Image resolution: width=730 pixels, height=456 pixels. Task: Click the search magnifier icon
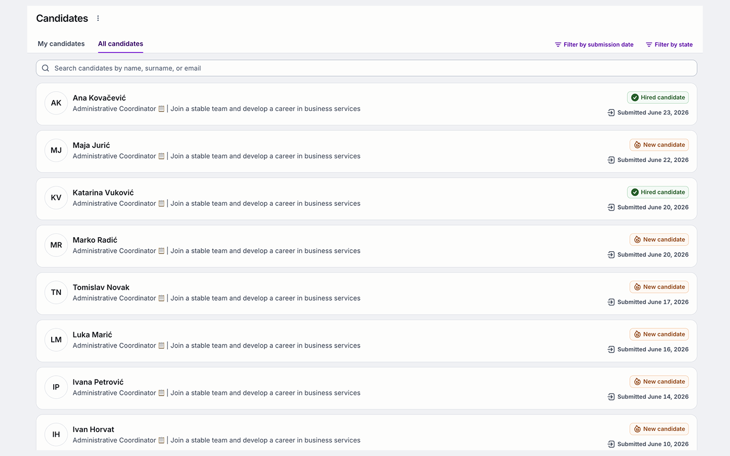pos(45,68)
